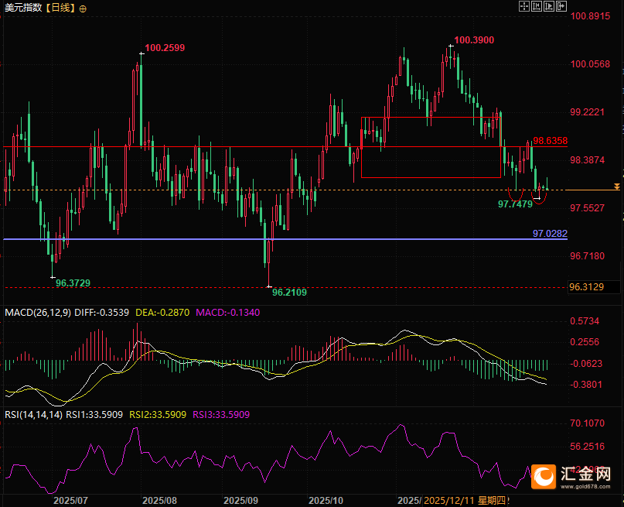Click the RSI2:33.5909 value
624x507 pixels.
[x=158, y=415]
